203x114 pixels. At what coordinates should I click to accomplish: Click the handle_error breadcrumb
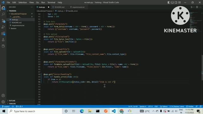(72, 11)
